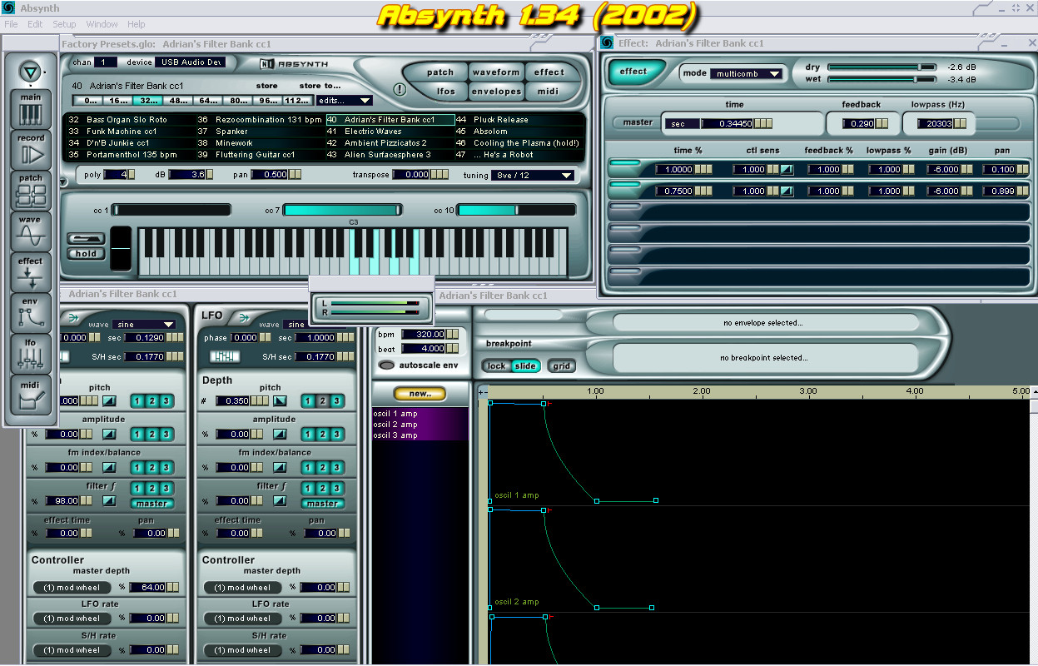Open the Window menu

[102, 24]
